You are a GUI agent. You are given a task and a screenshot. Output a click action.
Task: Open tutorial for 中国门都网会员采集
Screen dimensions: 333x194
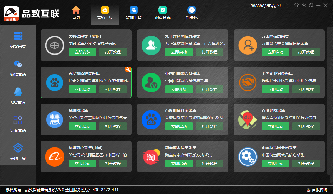[210, 89]
